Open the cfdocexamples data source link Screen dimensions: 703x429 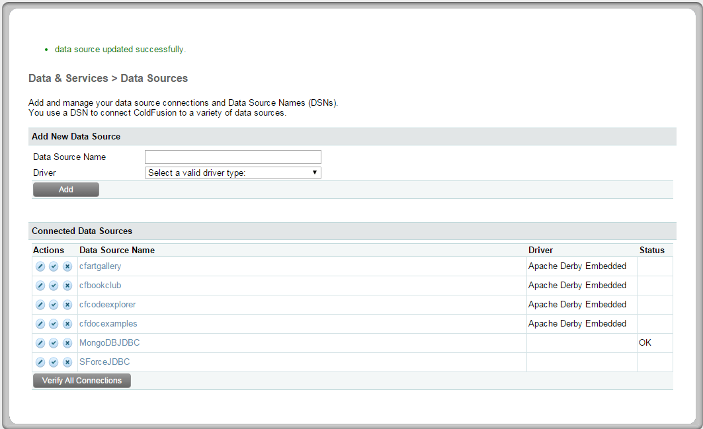point(108,324)
